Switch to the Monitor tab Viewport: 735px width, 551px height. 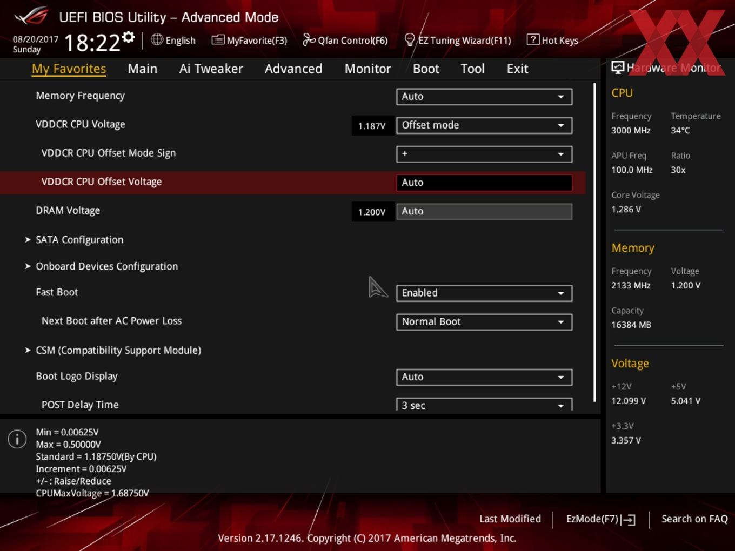[368, 69]
